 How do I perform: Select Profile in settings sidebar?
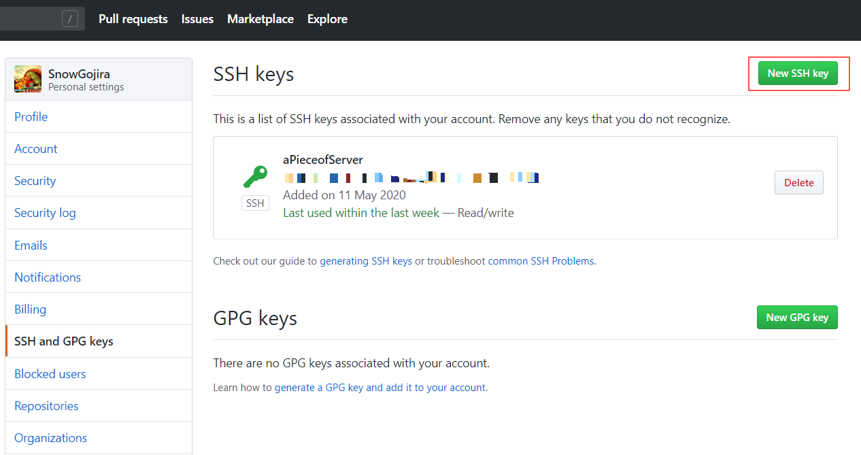(x=31, y=117)
